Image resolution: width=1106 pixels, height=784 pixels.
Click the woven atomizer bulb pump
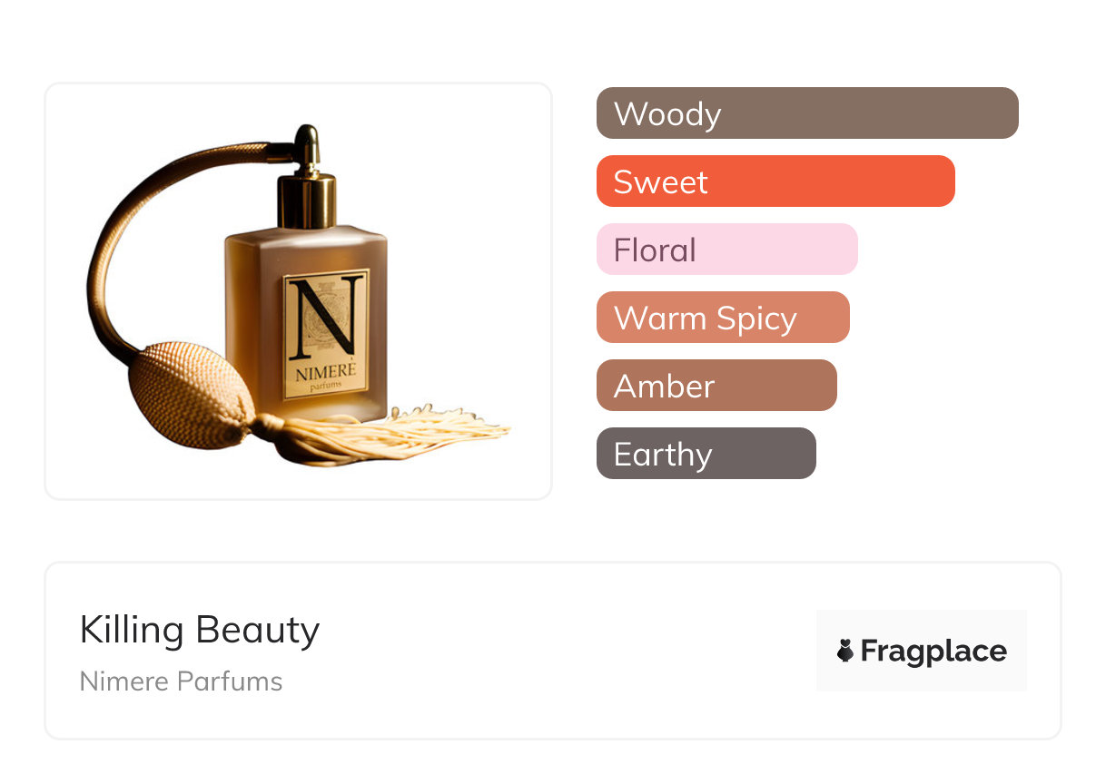tap(192, 396)
